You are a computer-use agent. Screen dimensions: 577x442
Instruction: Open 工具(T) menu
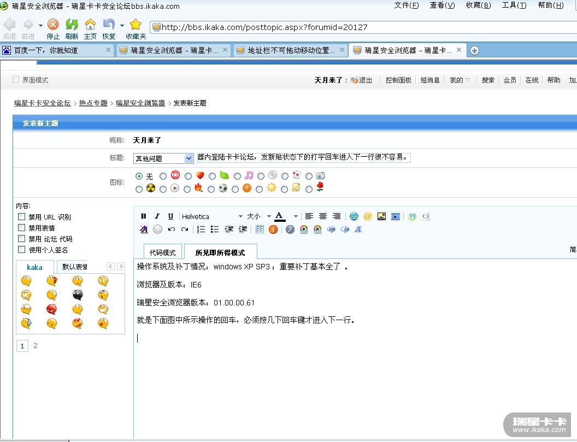click(x=514, y=5)
